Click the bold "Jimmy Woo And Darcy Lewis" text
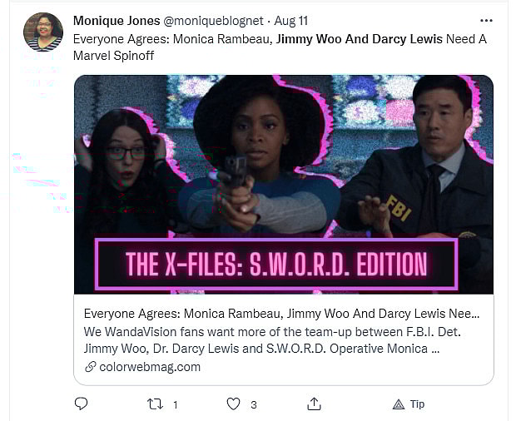The height and width of the screenshot is (421, 516). point(360,38)
